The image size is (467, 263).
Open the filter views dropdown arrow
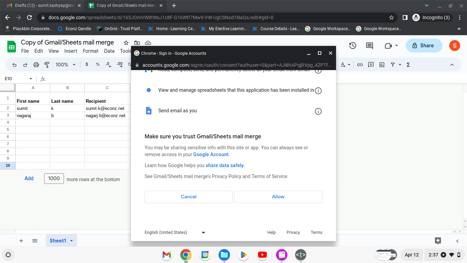coord(400,65)
